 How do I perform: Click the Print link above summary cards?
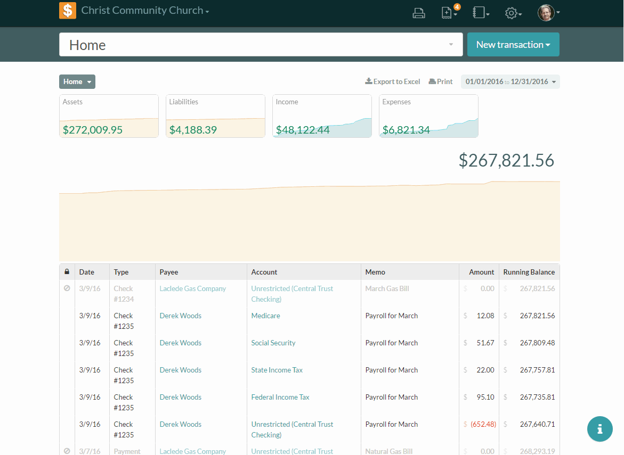(441, 82)
